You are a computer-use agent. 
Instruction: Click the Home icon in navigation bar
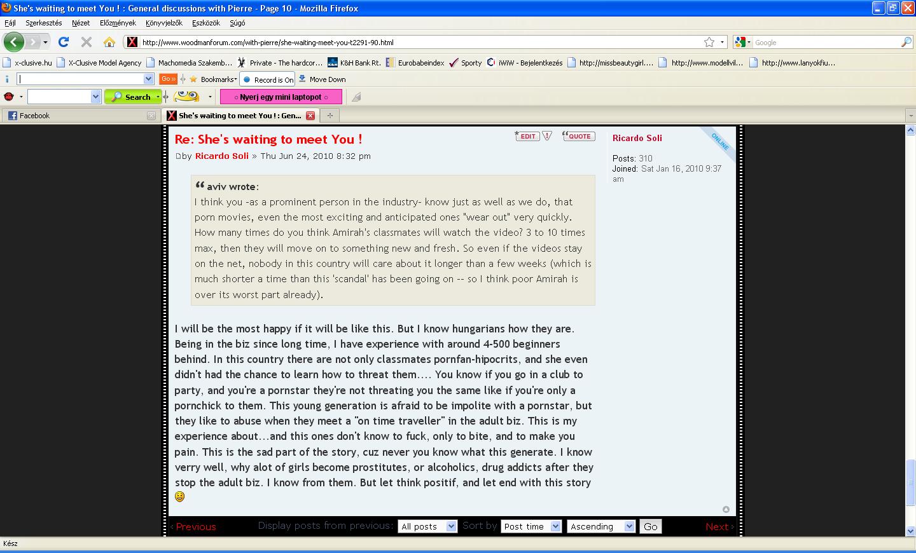(x=109, y=42)
